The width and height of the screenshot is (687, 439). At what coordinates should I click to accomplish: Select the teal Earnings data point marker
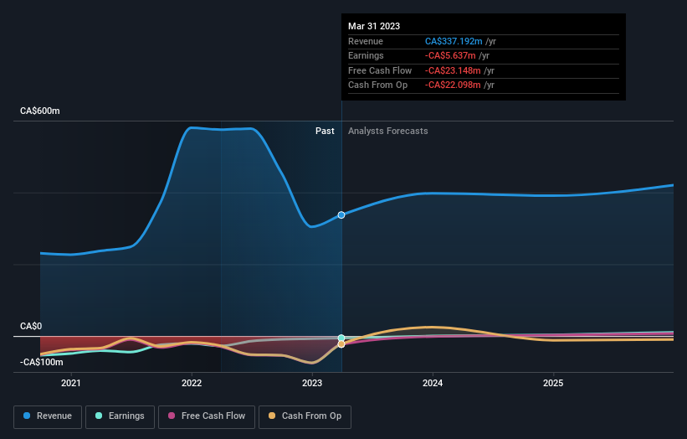pos(341,338)
